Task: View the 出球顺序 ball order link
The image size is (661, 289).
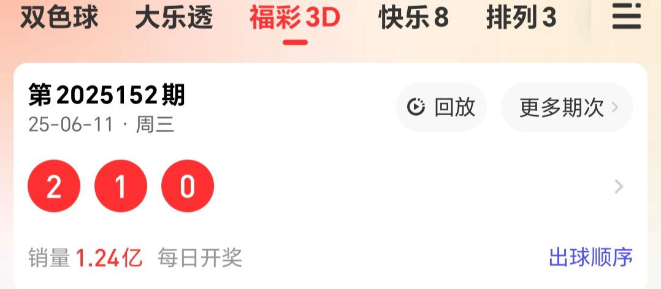Action: [x=590, y=257]
